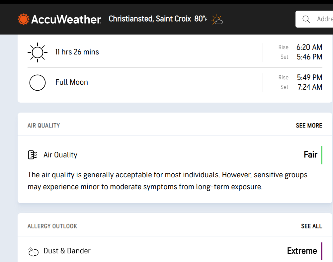Click the partly sunny weather icon in header
Image resolution: width=333 pixels, height=262 pixels.
[x=217, y=20]
